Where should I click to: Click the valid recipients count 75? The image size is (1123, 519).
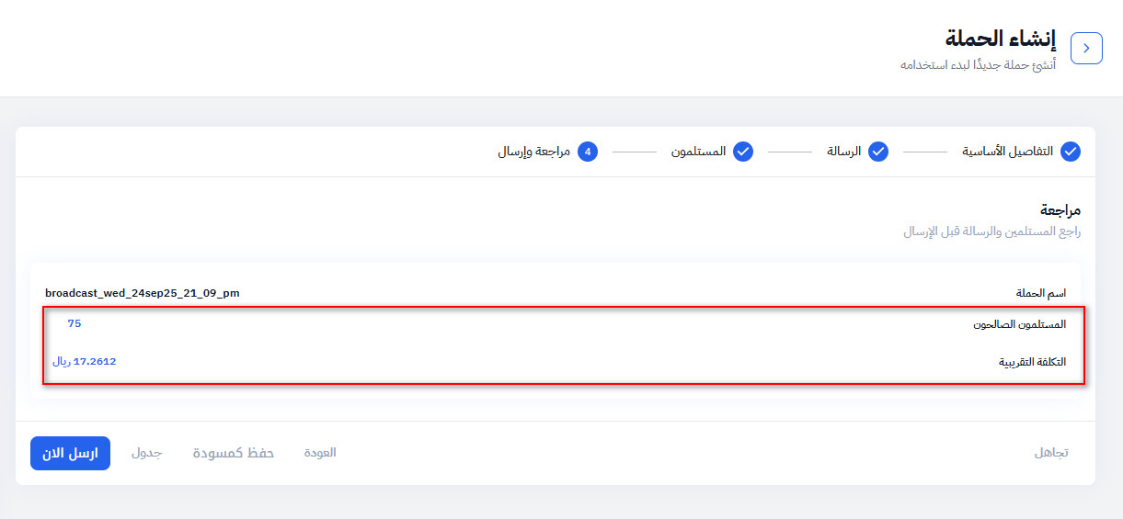[x=74, y=323]
